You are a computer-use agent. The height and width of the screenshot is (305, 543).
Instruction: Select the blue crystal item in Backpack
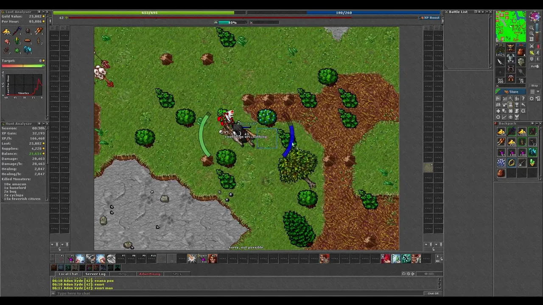tap(532, 152)
